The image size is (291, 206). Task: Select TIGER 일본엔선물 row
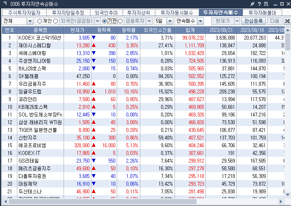coord(143,130)
